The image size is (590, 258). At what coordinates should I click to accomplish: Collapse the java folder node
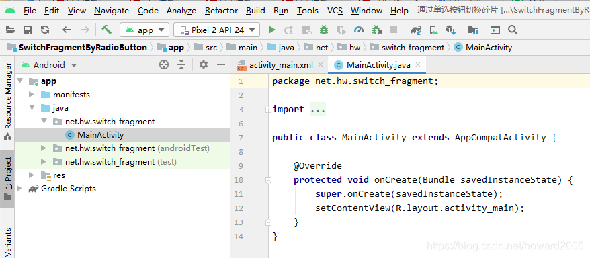click(32, 108)
